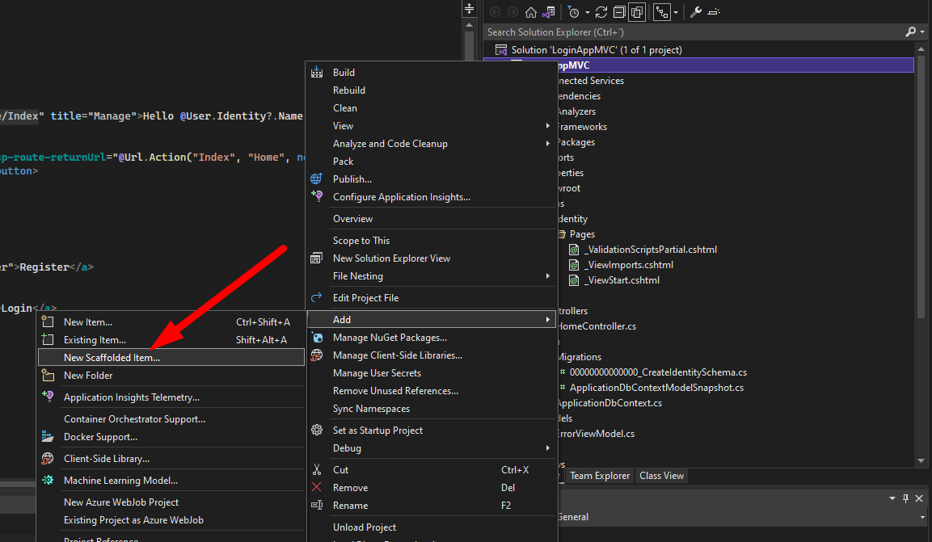The width and height of the screenshot is (932, 542).
Task: Toggle the Show All Files button
Action: tap(636, 12)
